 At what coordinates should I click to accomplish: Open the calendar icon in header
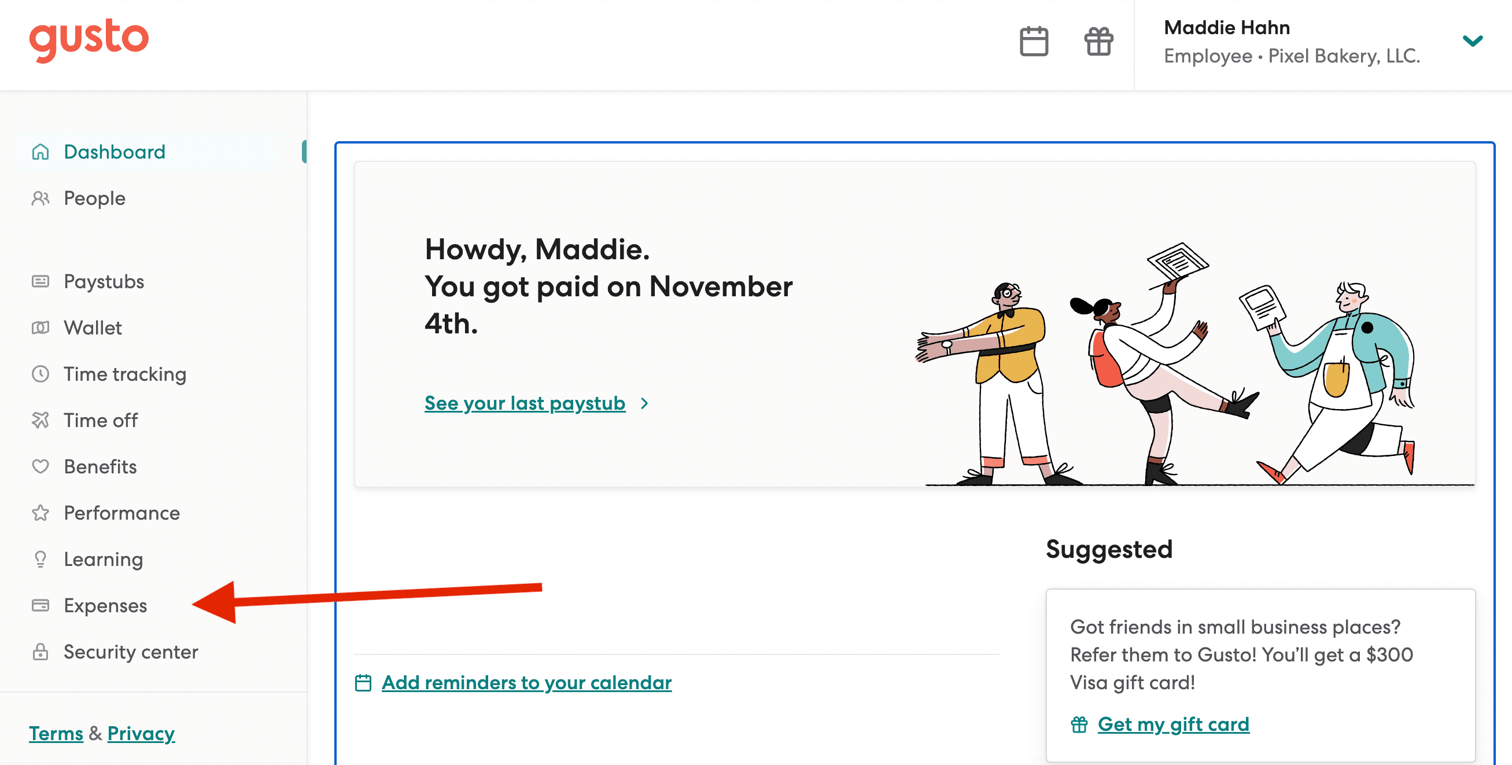1034,42
